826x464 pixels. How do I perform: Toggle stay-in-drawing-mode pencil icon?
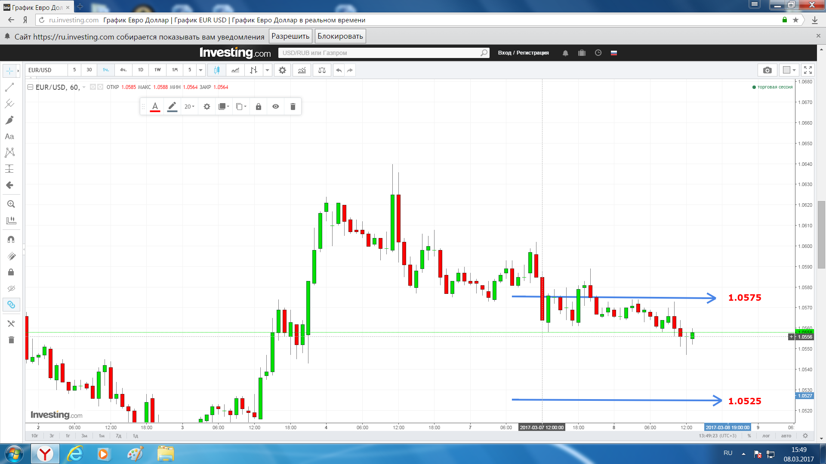pyautogui.click(x=11, y=256)
